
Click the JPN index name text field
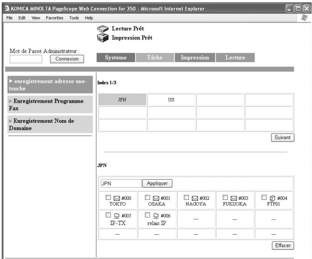coord(121,183)
